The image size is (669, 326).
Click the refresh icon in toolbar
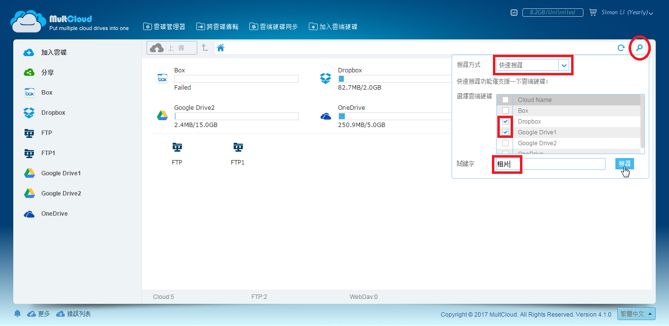[621, 48]
